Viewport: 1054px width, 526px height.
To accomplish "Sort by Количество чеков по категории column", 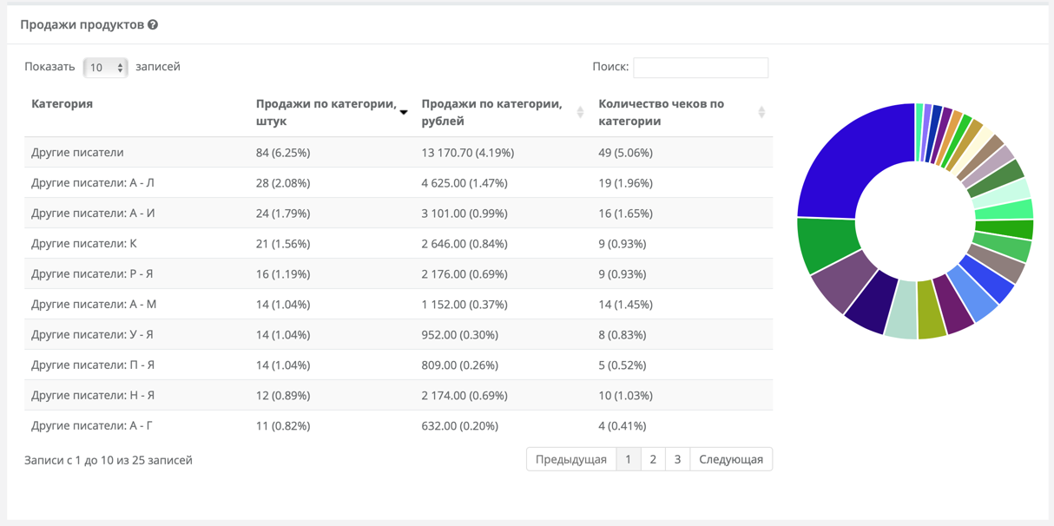I will point(682,112).
